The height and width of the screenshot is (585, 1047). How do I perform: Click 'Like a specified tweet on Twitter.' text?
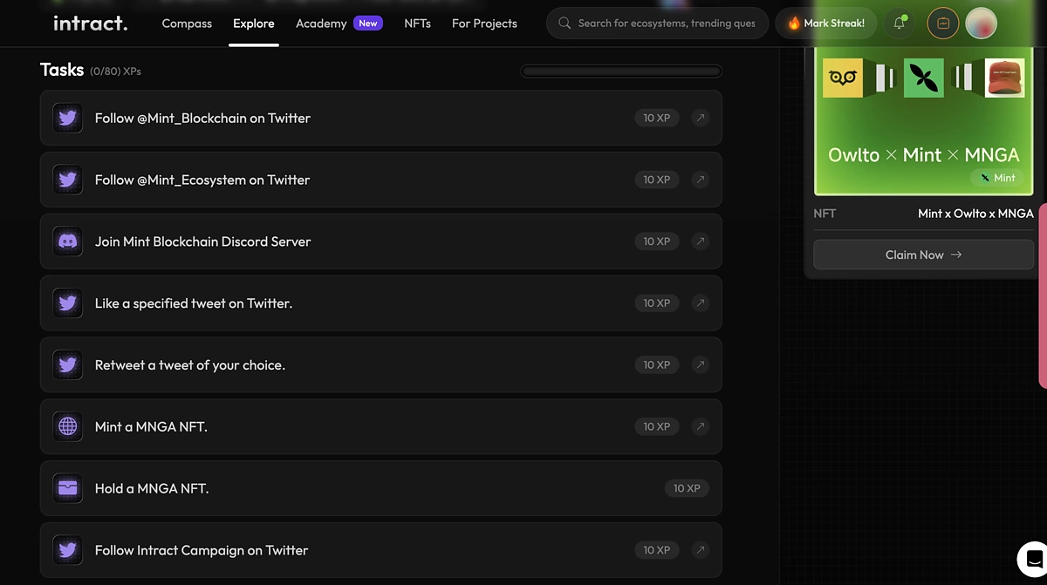[x=194, y=303]
